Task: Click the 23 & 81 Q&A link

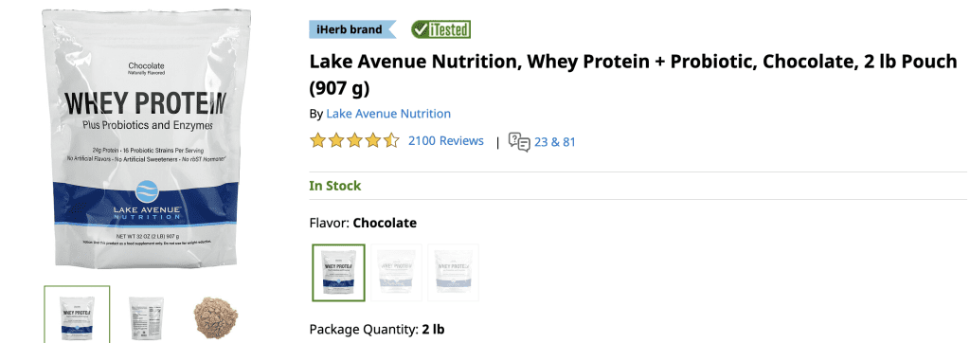Action: click(x=555, y=142)
